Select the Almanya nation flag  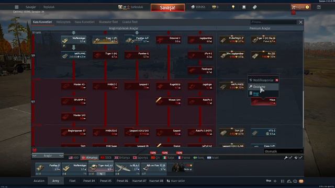90,158
